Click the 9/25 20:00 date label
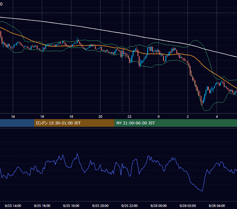237x209 pixels. click(x=100, y=206)
